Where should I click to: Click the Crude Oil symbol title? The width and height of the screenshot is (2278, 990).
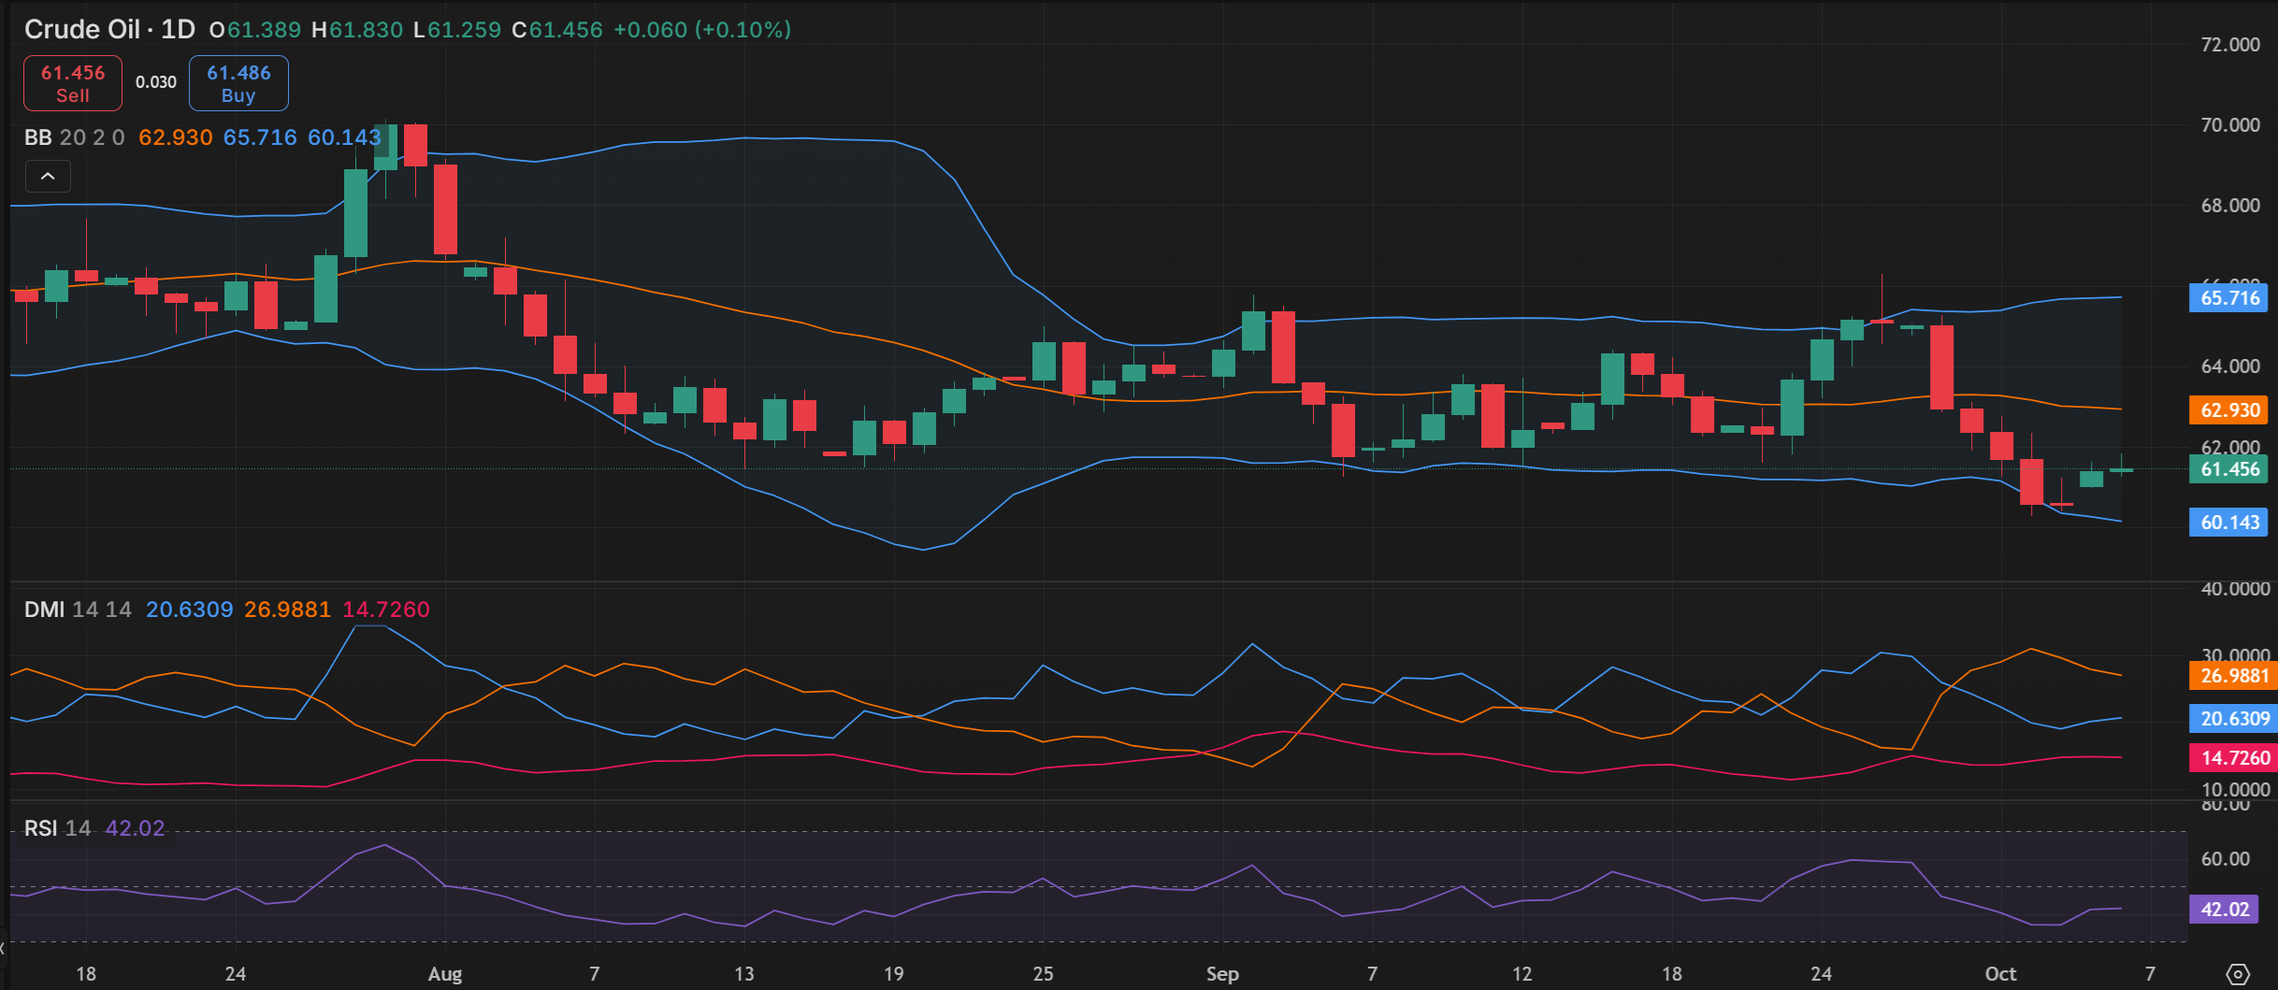pos(81,30)
